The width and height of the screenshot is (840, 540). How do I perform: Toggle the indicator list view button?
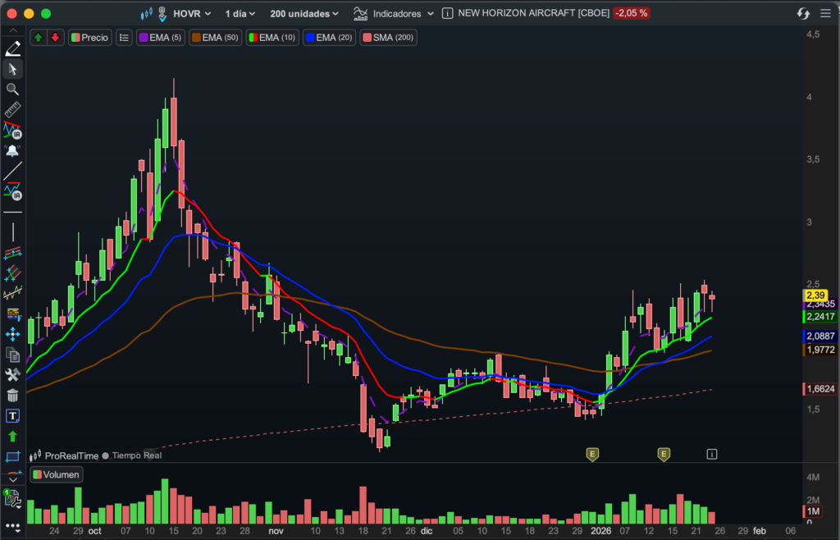coord(124,38)
